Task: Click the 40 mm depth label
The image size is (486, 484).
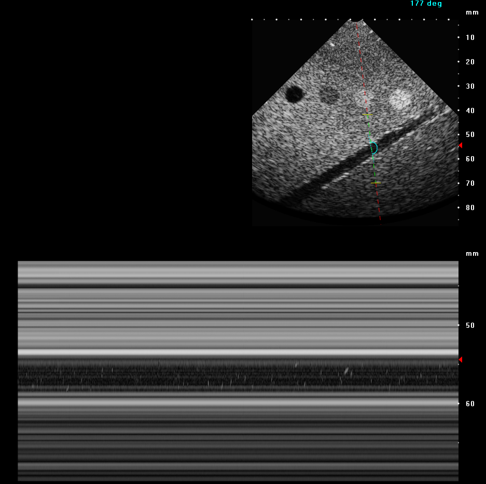Action: click(470, 110)
